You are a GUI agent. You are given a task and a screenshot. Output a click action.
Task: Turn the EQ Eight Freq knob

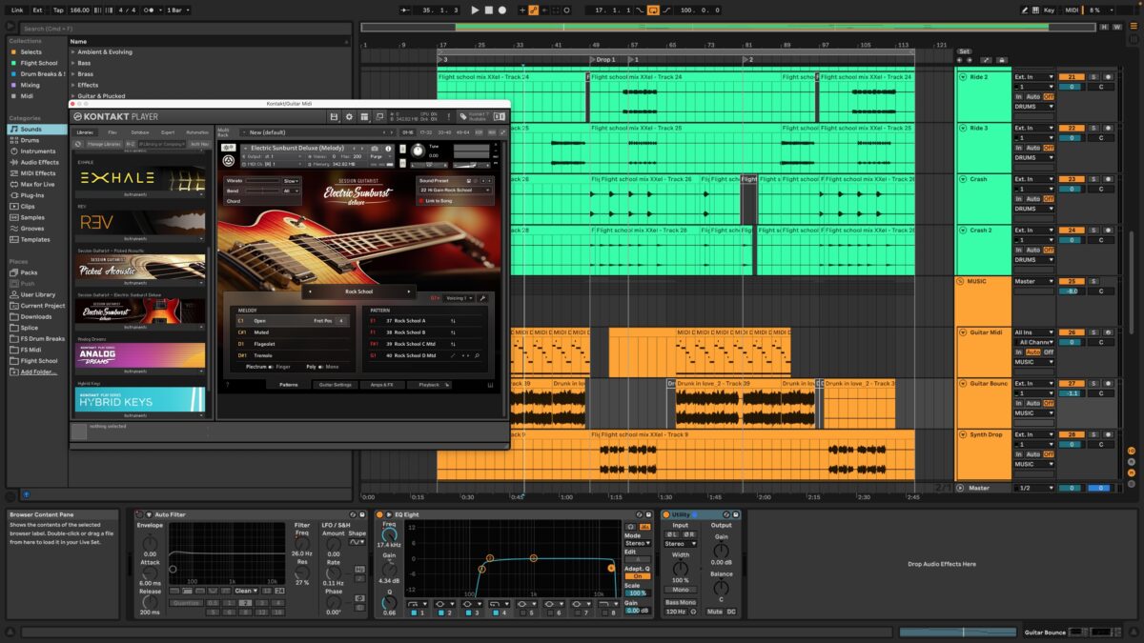[389, 536]
